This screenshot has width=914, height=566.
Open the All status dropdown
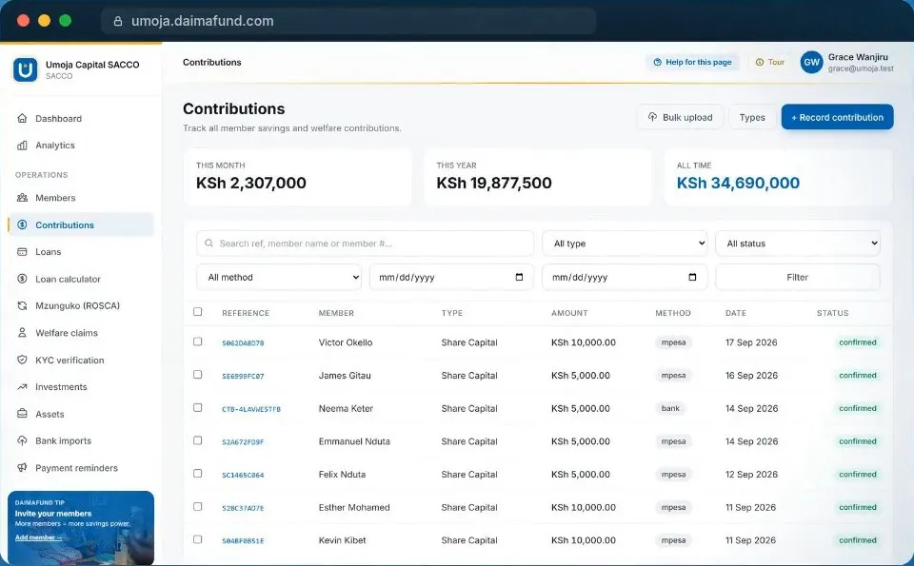[x=798, y=244]
